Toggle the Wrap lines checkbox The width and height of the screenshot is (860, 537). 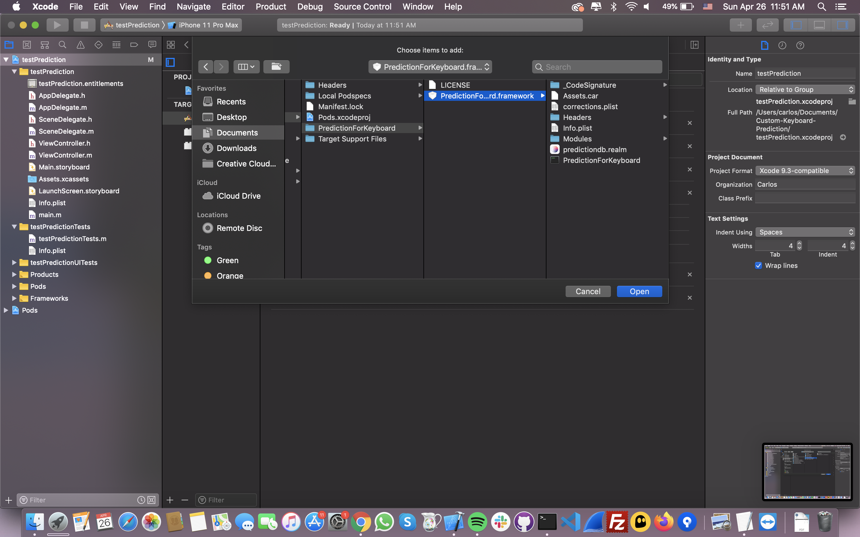pos(758,266)
